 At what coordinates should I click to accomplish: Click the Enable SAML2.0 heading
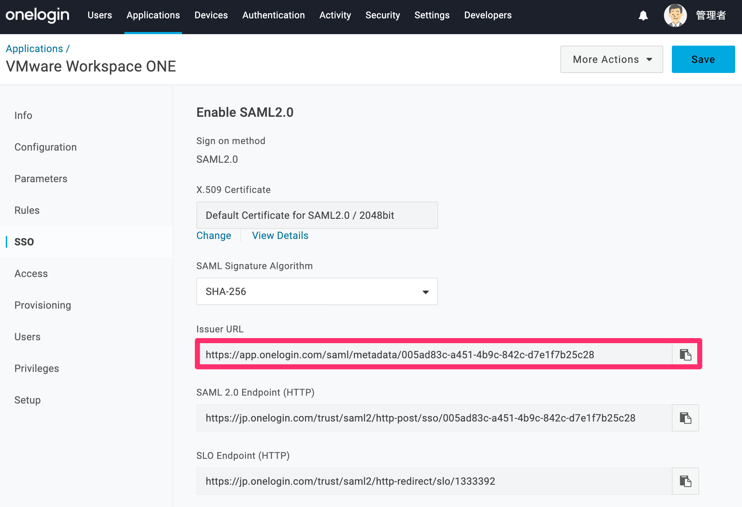245,112
